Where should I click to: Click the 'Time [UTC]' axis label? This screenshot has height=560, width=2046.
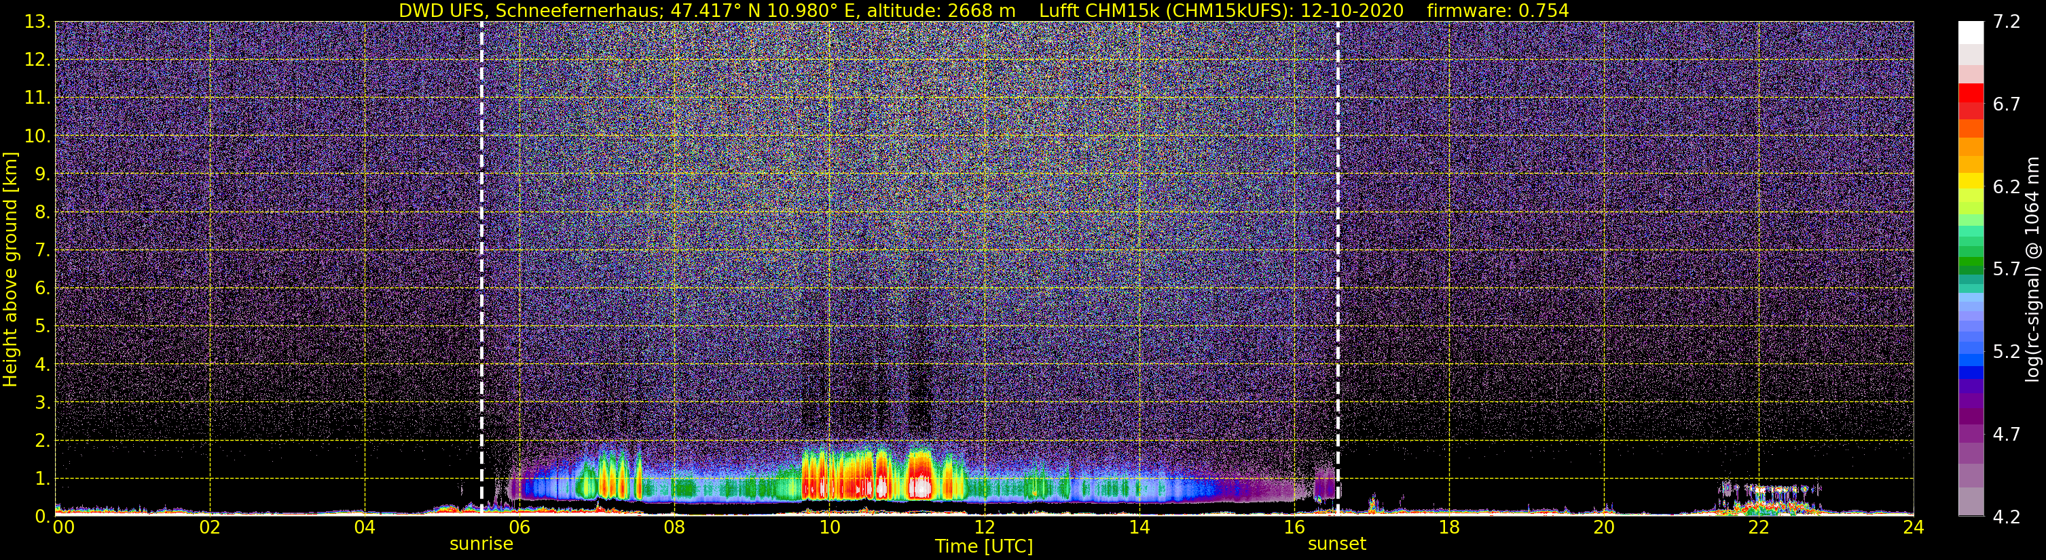(x=983, y=546)
